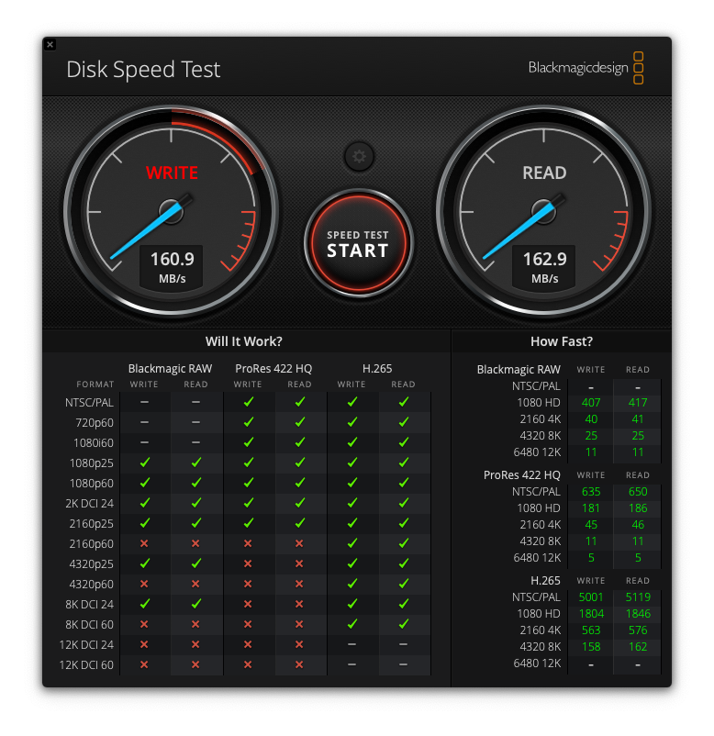Click ProRes 422 HQ read checkmark for 2160p25

tap(299, 523)
